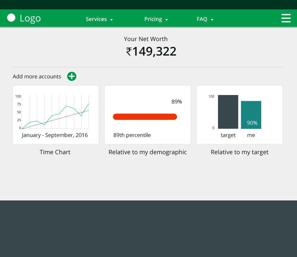Select the FAQ menu item
The image size is (297, 257).
tap(202, 19)
